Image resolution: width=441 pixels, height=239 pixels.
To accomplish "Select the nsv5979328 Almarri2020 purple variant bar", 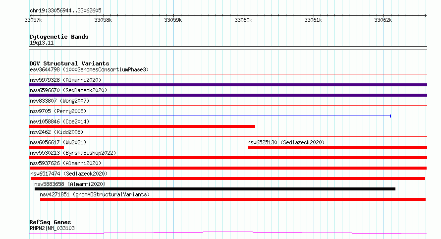I will click(x=228, y=85).
